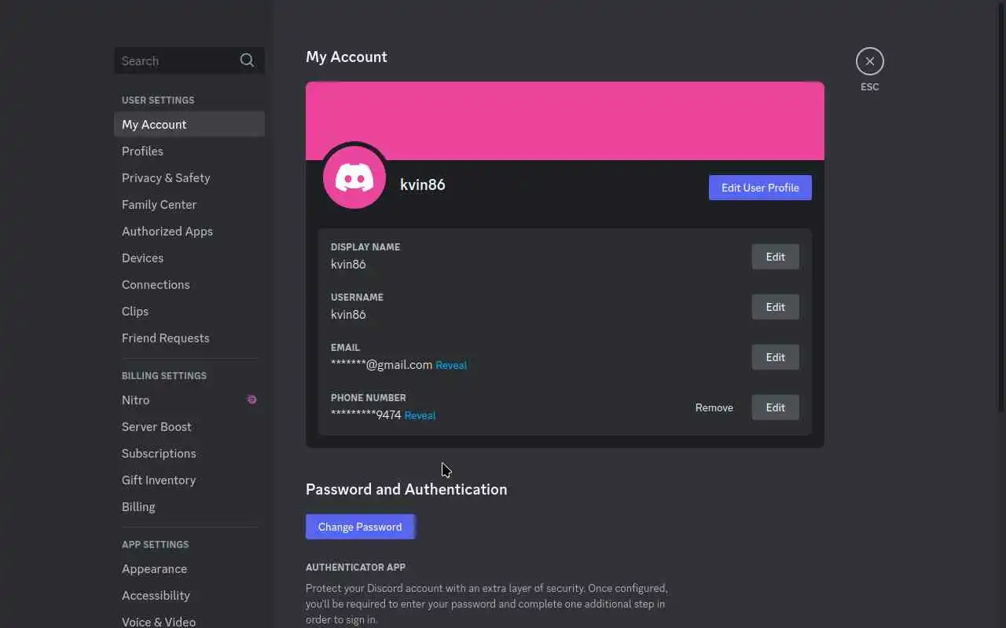Click Edit User Profile button

(760, 188)
